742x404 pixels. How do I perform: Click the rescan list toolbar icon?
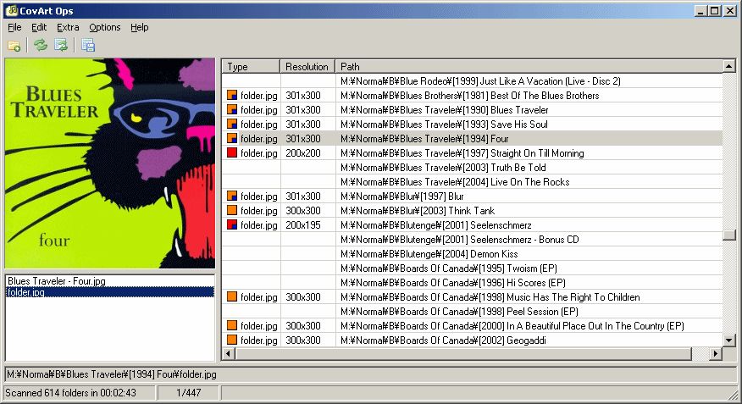tap(61, 45)
